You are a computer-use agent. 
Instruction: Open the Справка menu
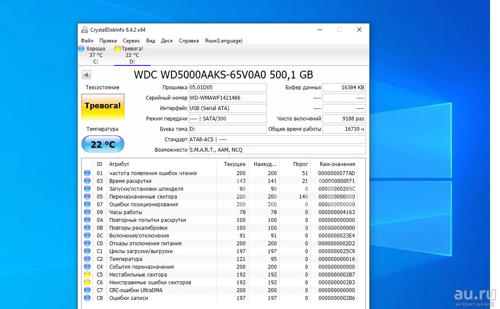tap(189, 41)
